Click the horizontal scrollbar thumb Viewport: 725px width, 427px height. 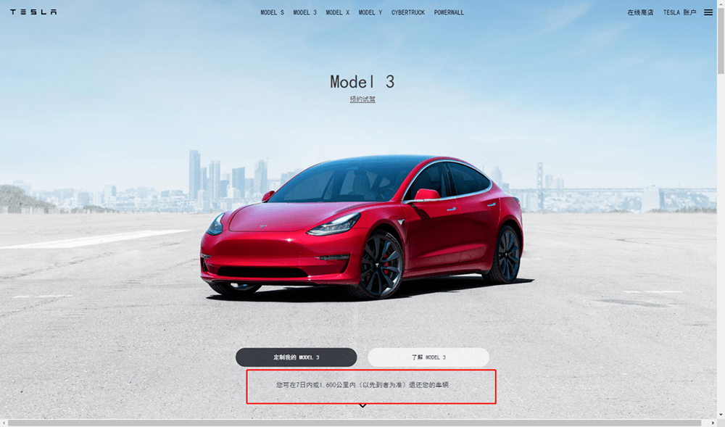(x=355, y=423)
